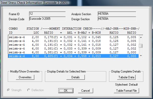Click the Design Section field

pyautogui.click(x=117, y=19)
